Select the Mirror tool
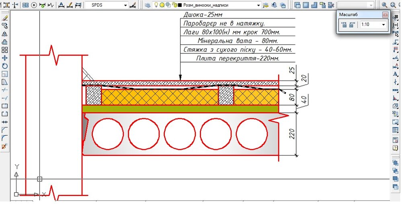Image resolution: width=402 pixels, height=204 pixels. tap(5, 34)
